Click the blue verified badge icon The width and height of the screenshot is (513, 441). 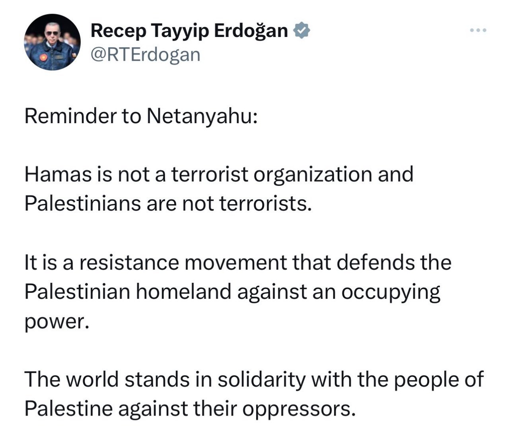coord(302,31)
